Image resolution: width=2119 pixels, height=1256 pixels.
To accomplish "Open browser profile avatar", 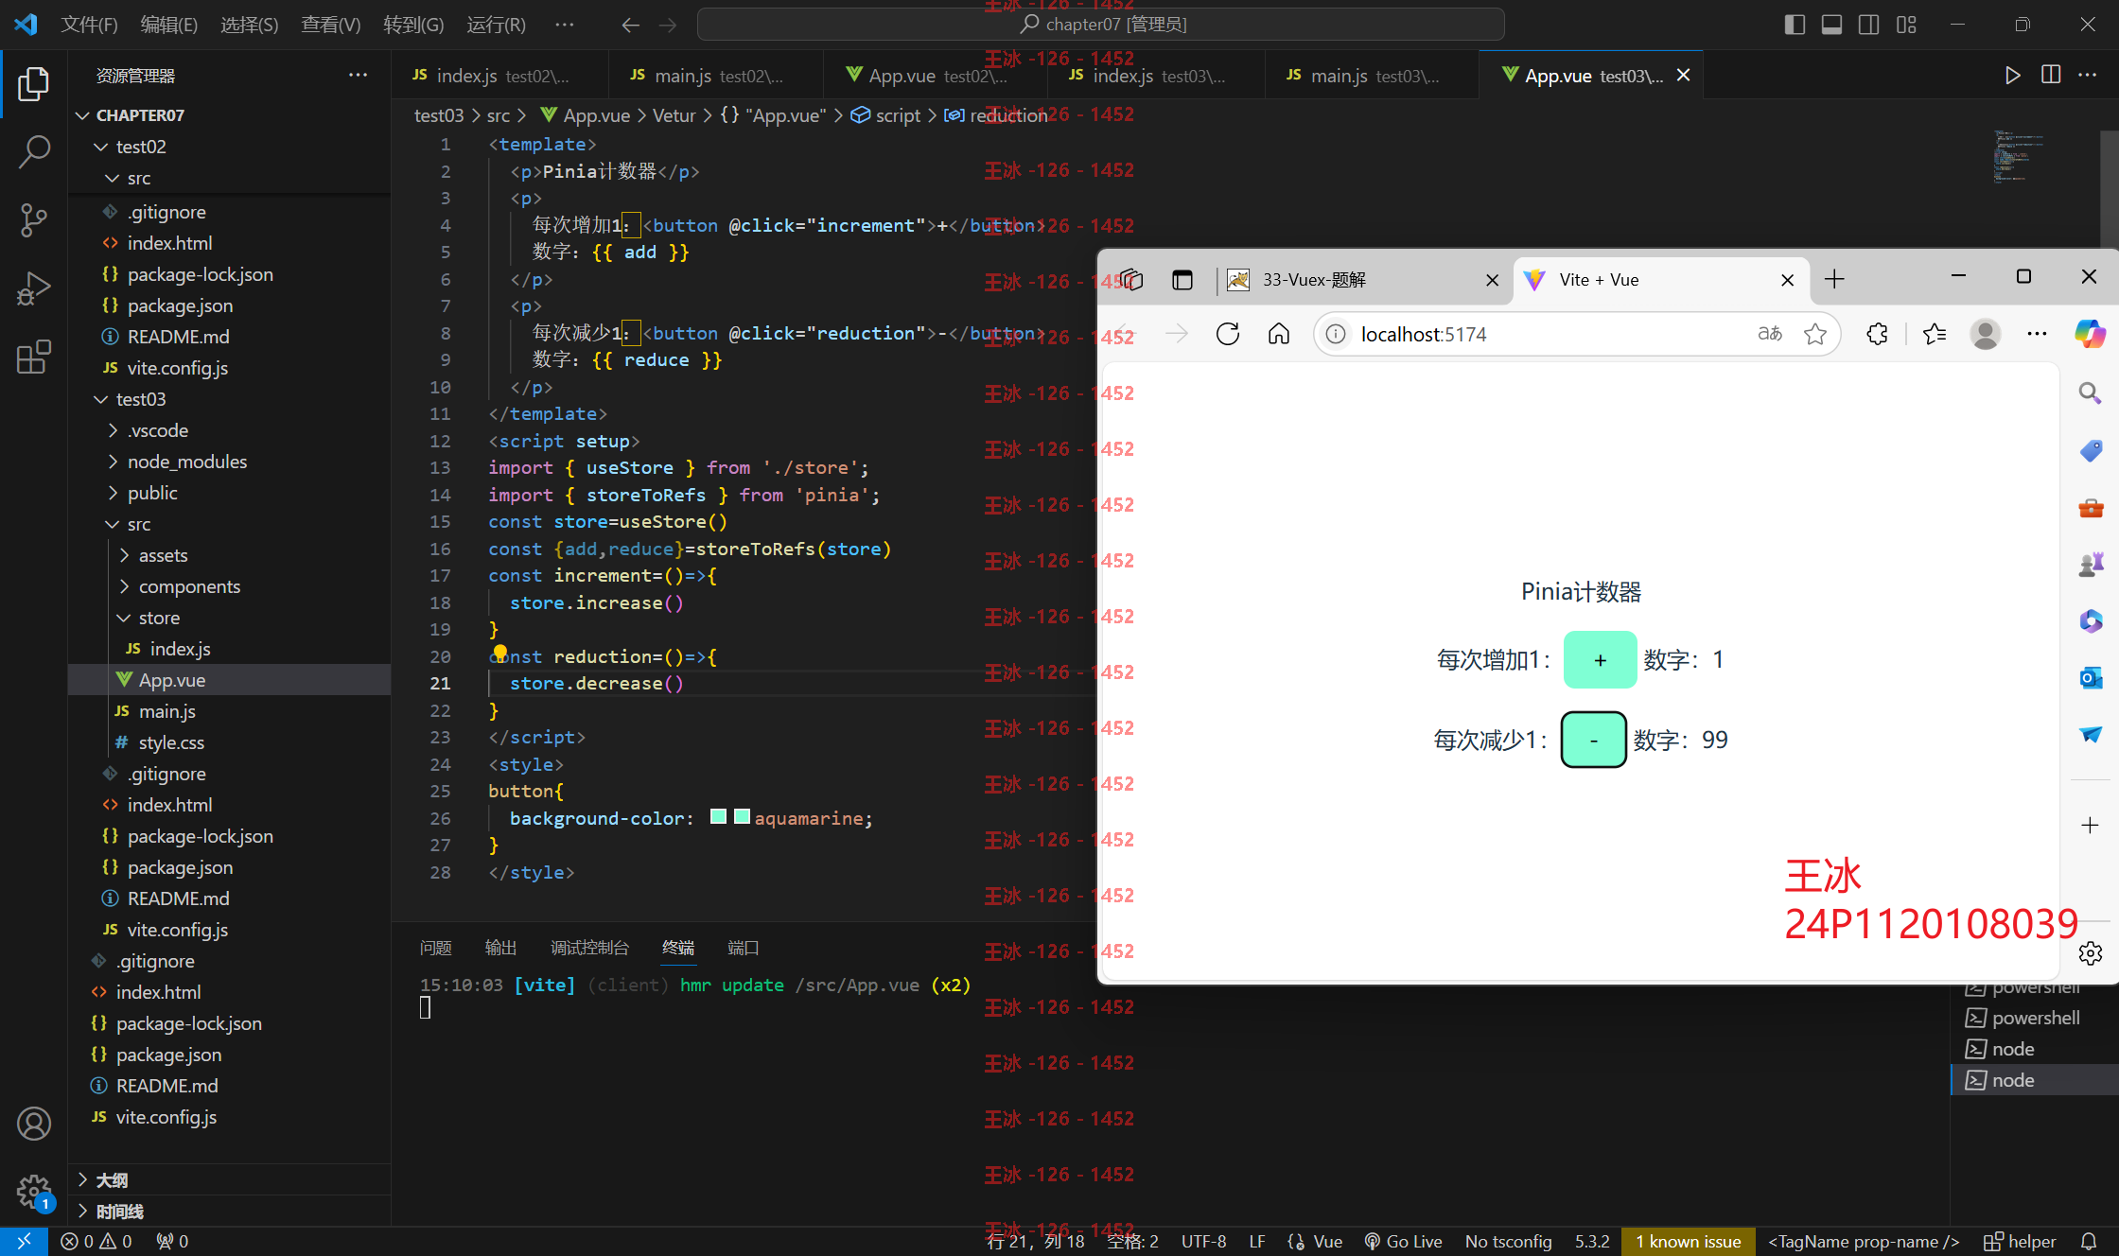I will (1986, 334).
